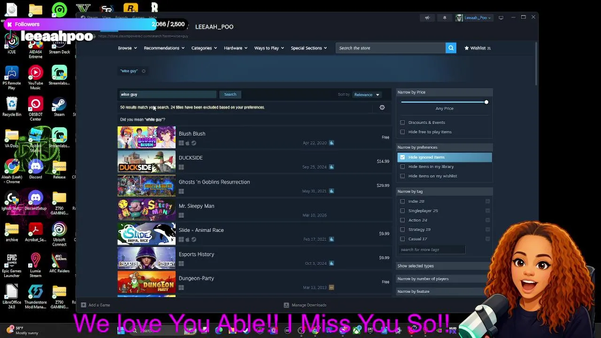The image size is (601, 338).
Task: Open Manage Downloads
Action: (305, 305)
